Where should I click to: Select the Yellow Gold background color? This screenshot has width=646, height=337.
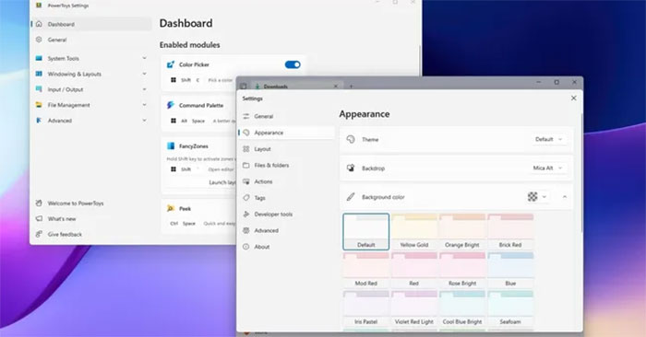pos(414,232)
